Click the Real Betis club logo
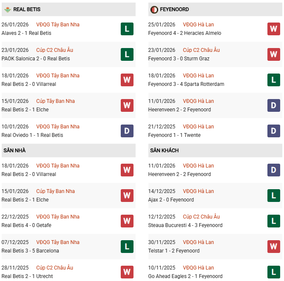Screen dimensions: 284x281 7,9
